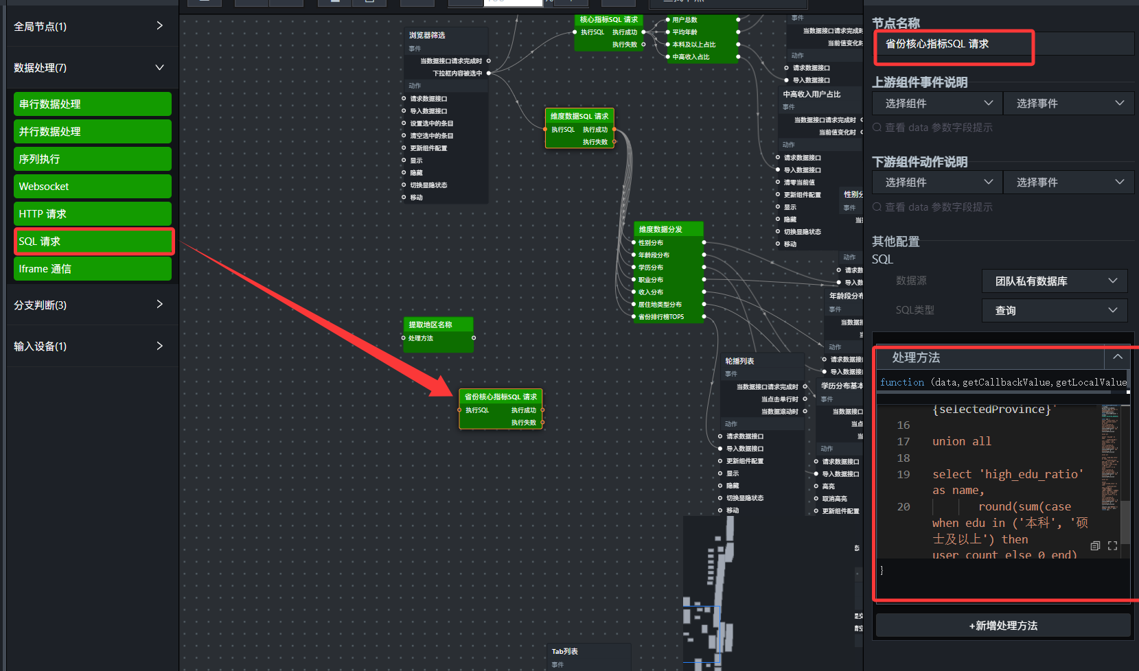Click 切换显隐状态 action port on 浏览器筛选
Screen dimensions: 1139x671
pos(404,185)
